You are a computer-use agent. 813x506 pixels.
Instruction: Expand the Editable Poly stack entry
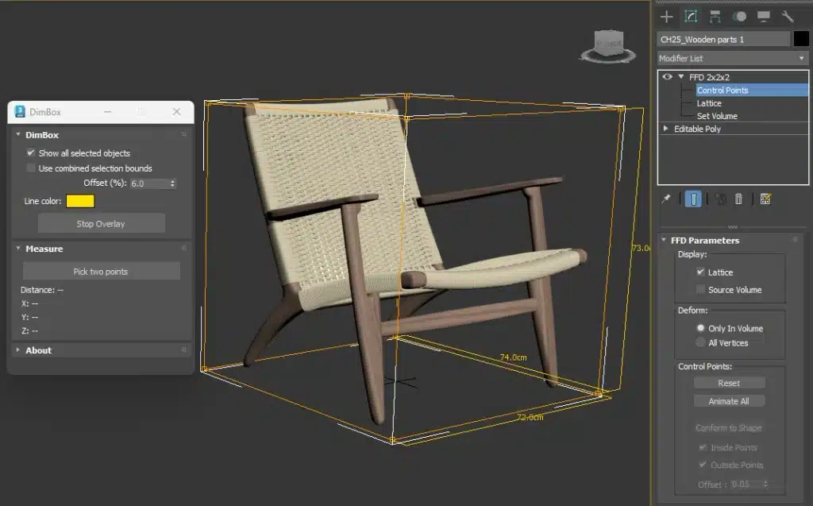666,128
